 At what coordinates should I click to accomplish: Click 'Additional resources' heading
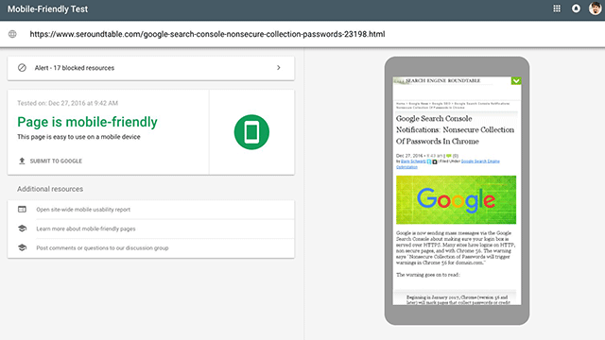[x=50, y=189]
